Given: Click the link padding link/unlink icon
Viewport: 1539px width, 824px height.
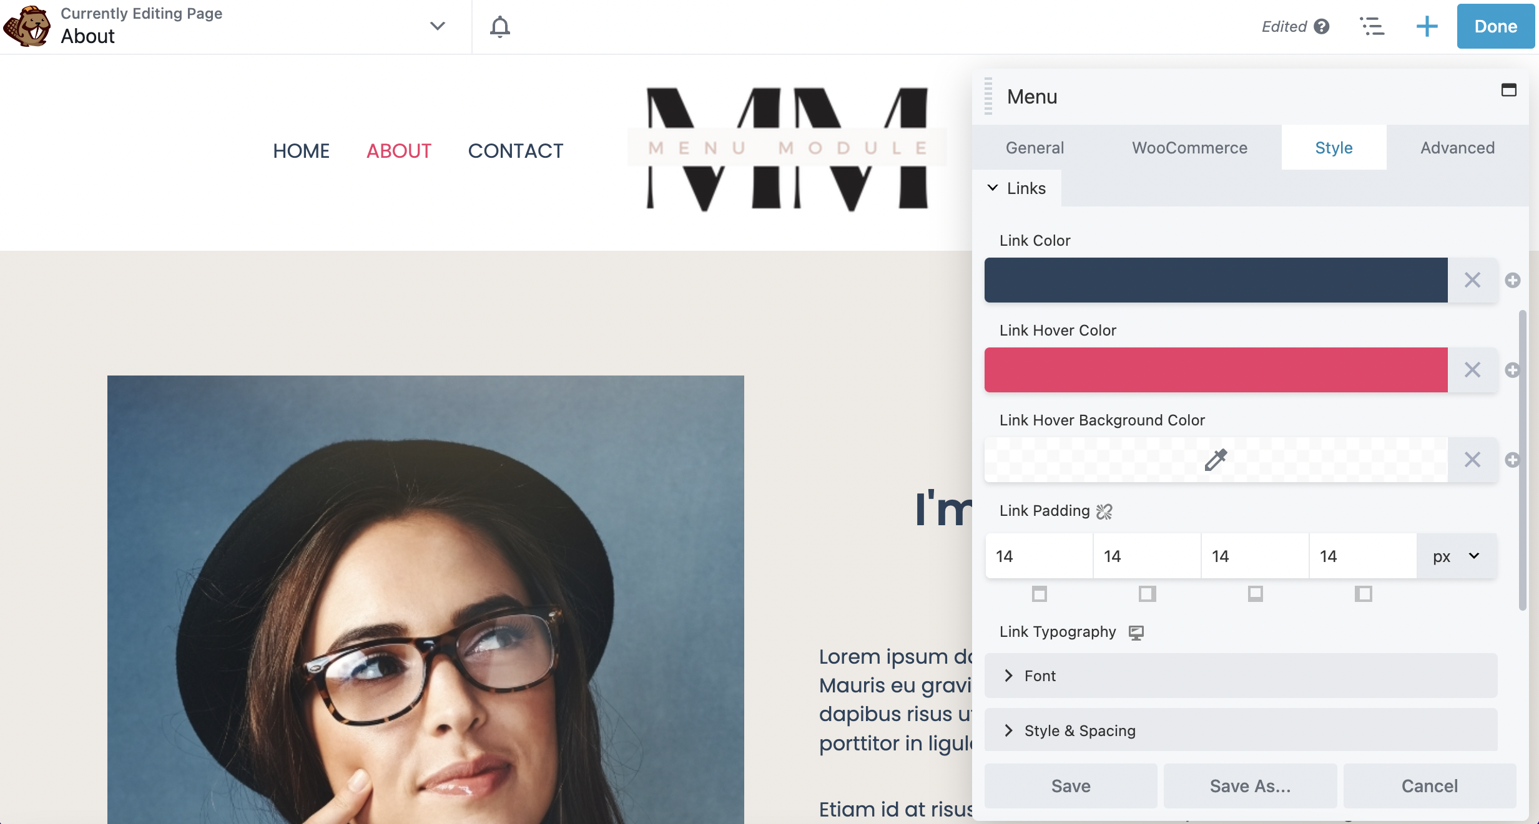Looking at the screenshot, I should click(x=1104, y=510).
